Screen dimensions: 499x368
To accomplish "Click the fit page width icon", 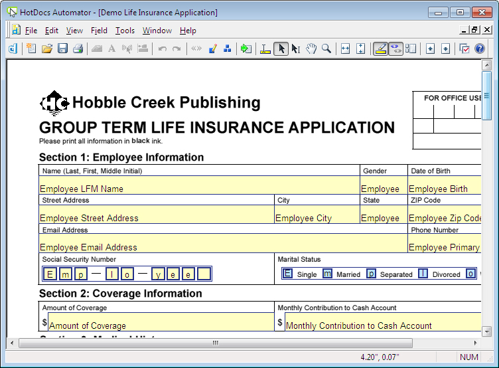I will tap(345, 48).
